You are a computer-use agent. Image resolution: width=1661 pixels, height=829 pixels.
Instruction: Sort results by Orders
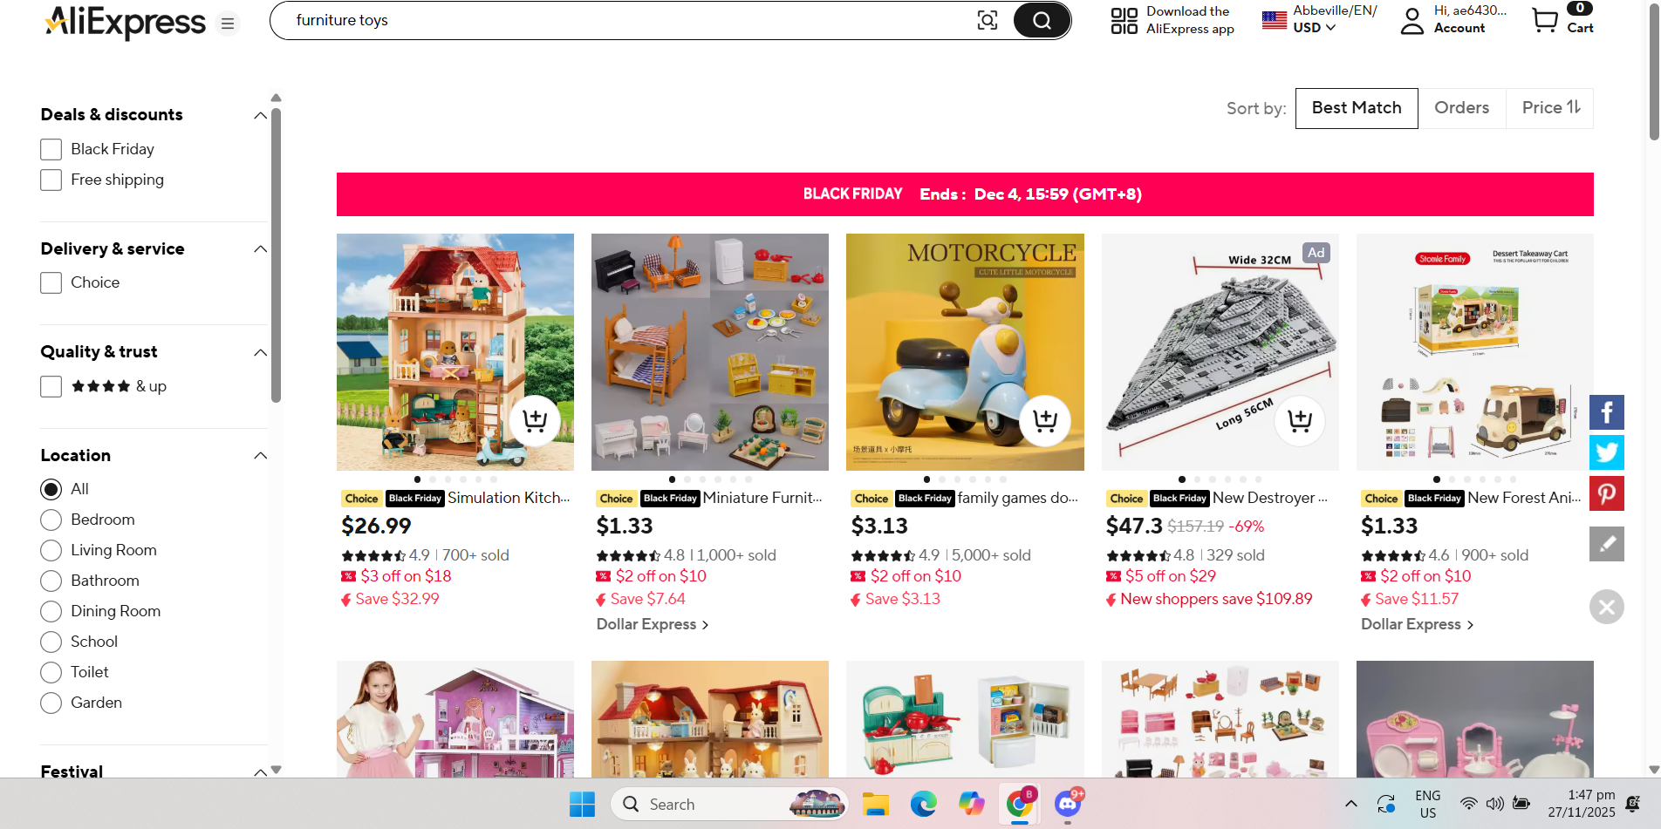tap(1461, 108)
